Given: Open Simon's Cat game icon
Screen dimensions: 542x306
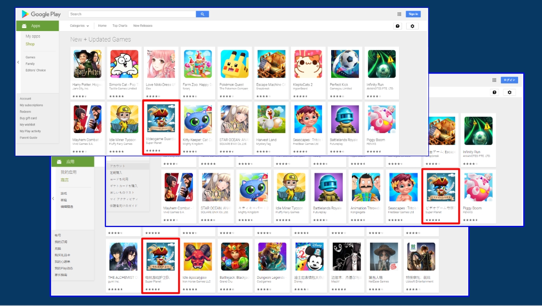Looking at the screenshot, I should [x=124, y=64].
